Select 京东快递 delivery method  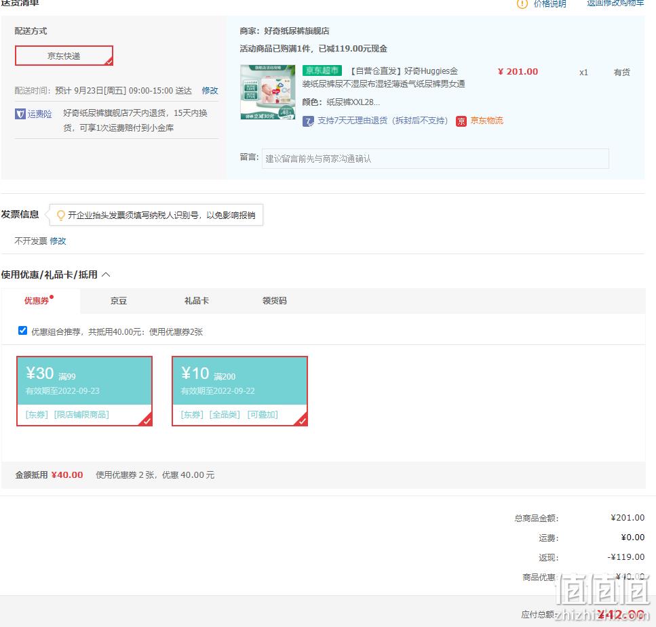64,56
